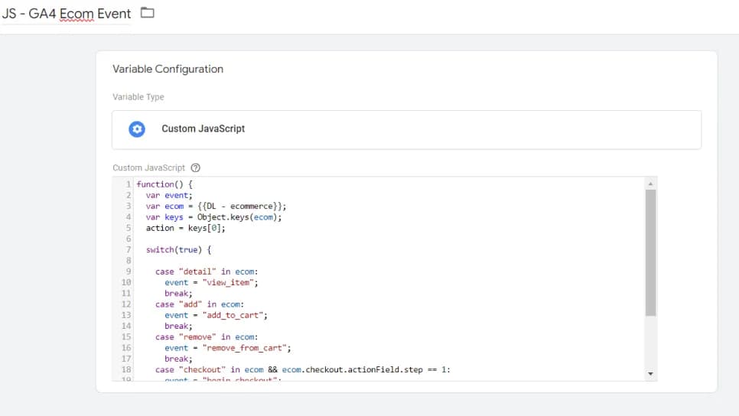This screenshot has height=416, width=739.
Task: Click the 'Object.keys(ecom);' code line
Action: coord(213,217)
